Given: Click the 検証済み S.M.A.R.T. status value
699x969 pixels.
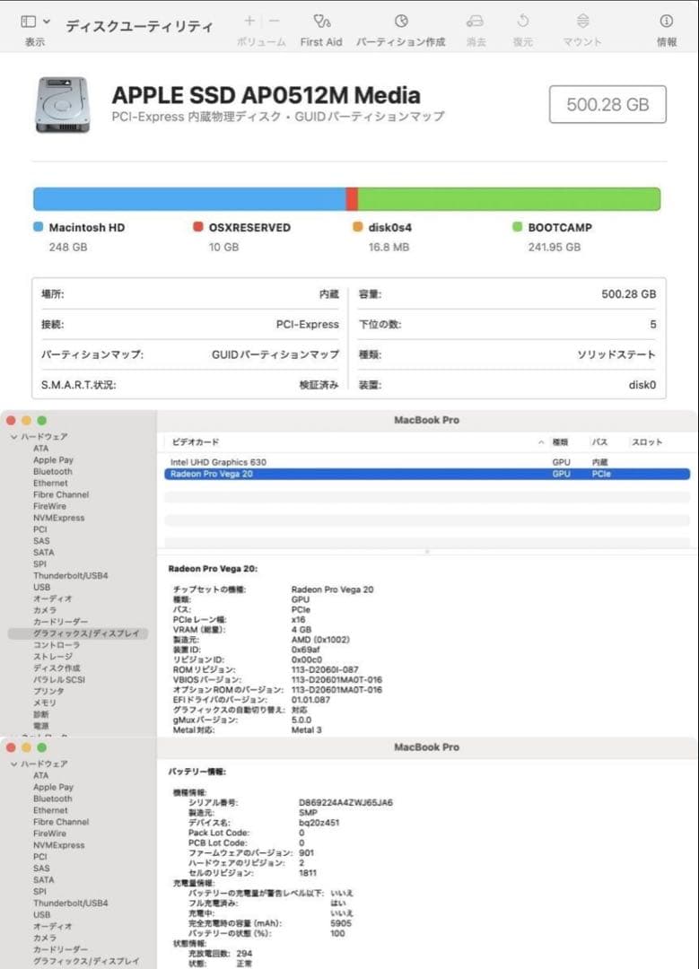Looking at the screenshot, I should [319, 385].
